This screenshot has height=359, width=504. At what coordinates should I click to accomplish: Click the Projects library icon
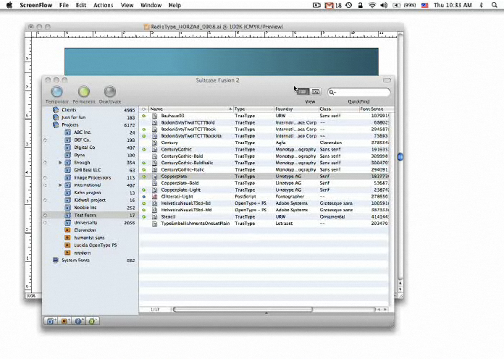pos(56,125)
